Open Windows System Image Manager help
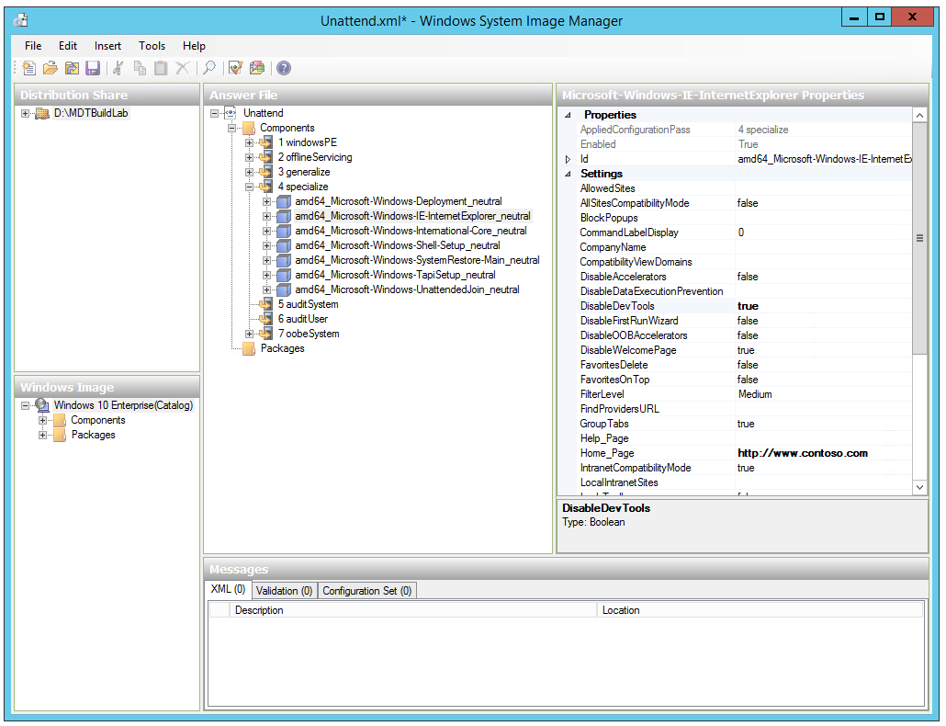This screenshot has height=726, width=946. [285, 68]
